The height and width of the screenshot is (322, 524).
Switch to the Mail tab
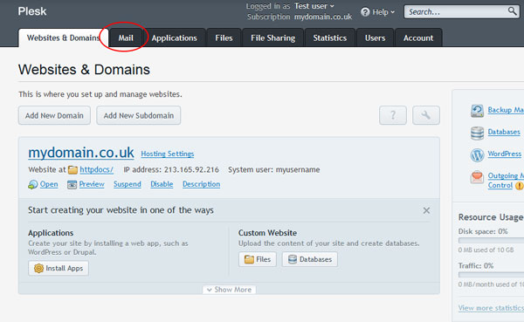point(126,38)
